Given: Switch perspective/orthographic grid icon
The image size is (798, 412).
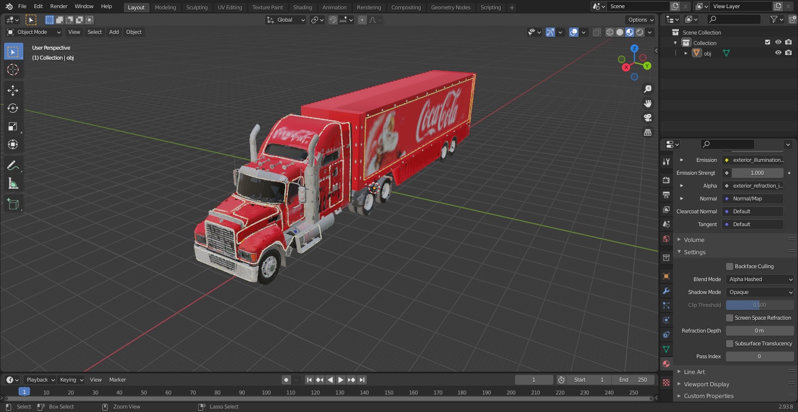Looking at the screenshot, I should [x=647, y=133].
